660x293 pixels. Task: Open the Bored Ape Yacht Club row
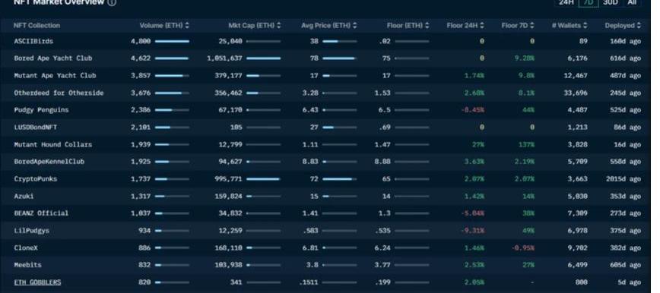325,58
